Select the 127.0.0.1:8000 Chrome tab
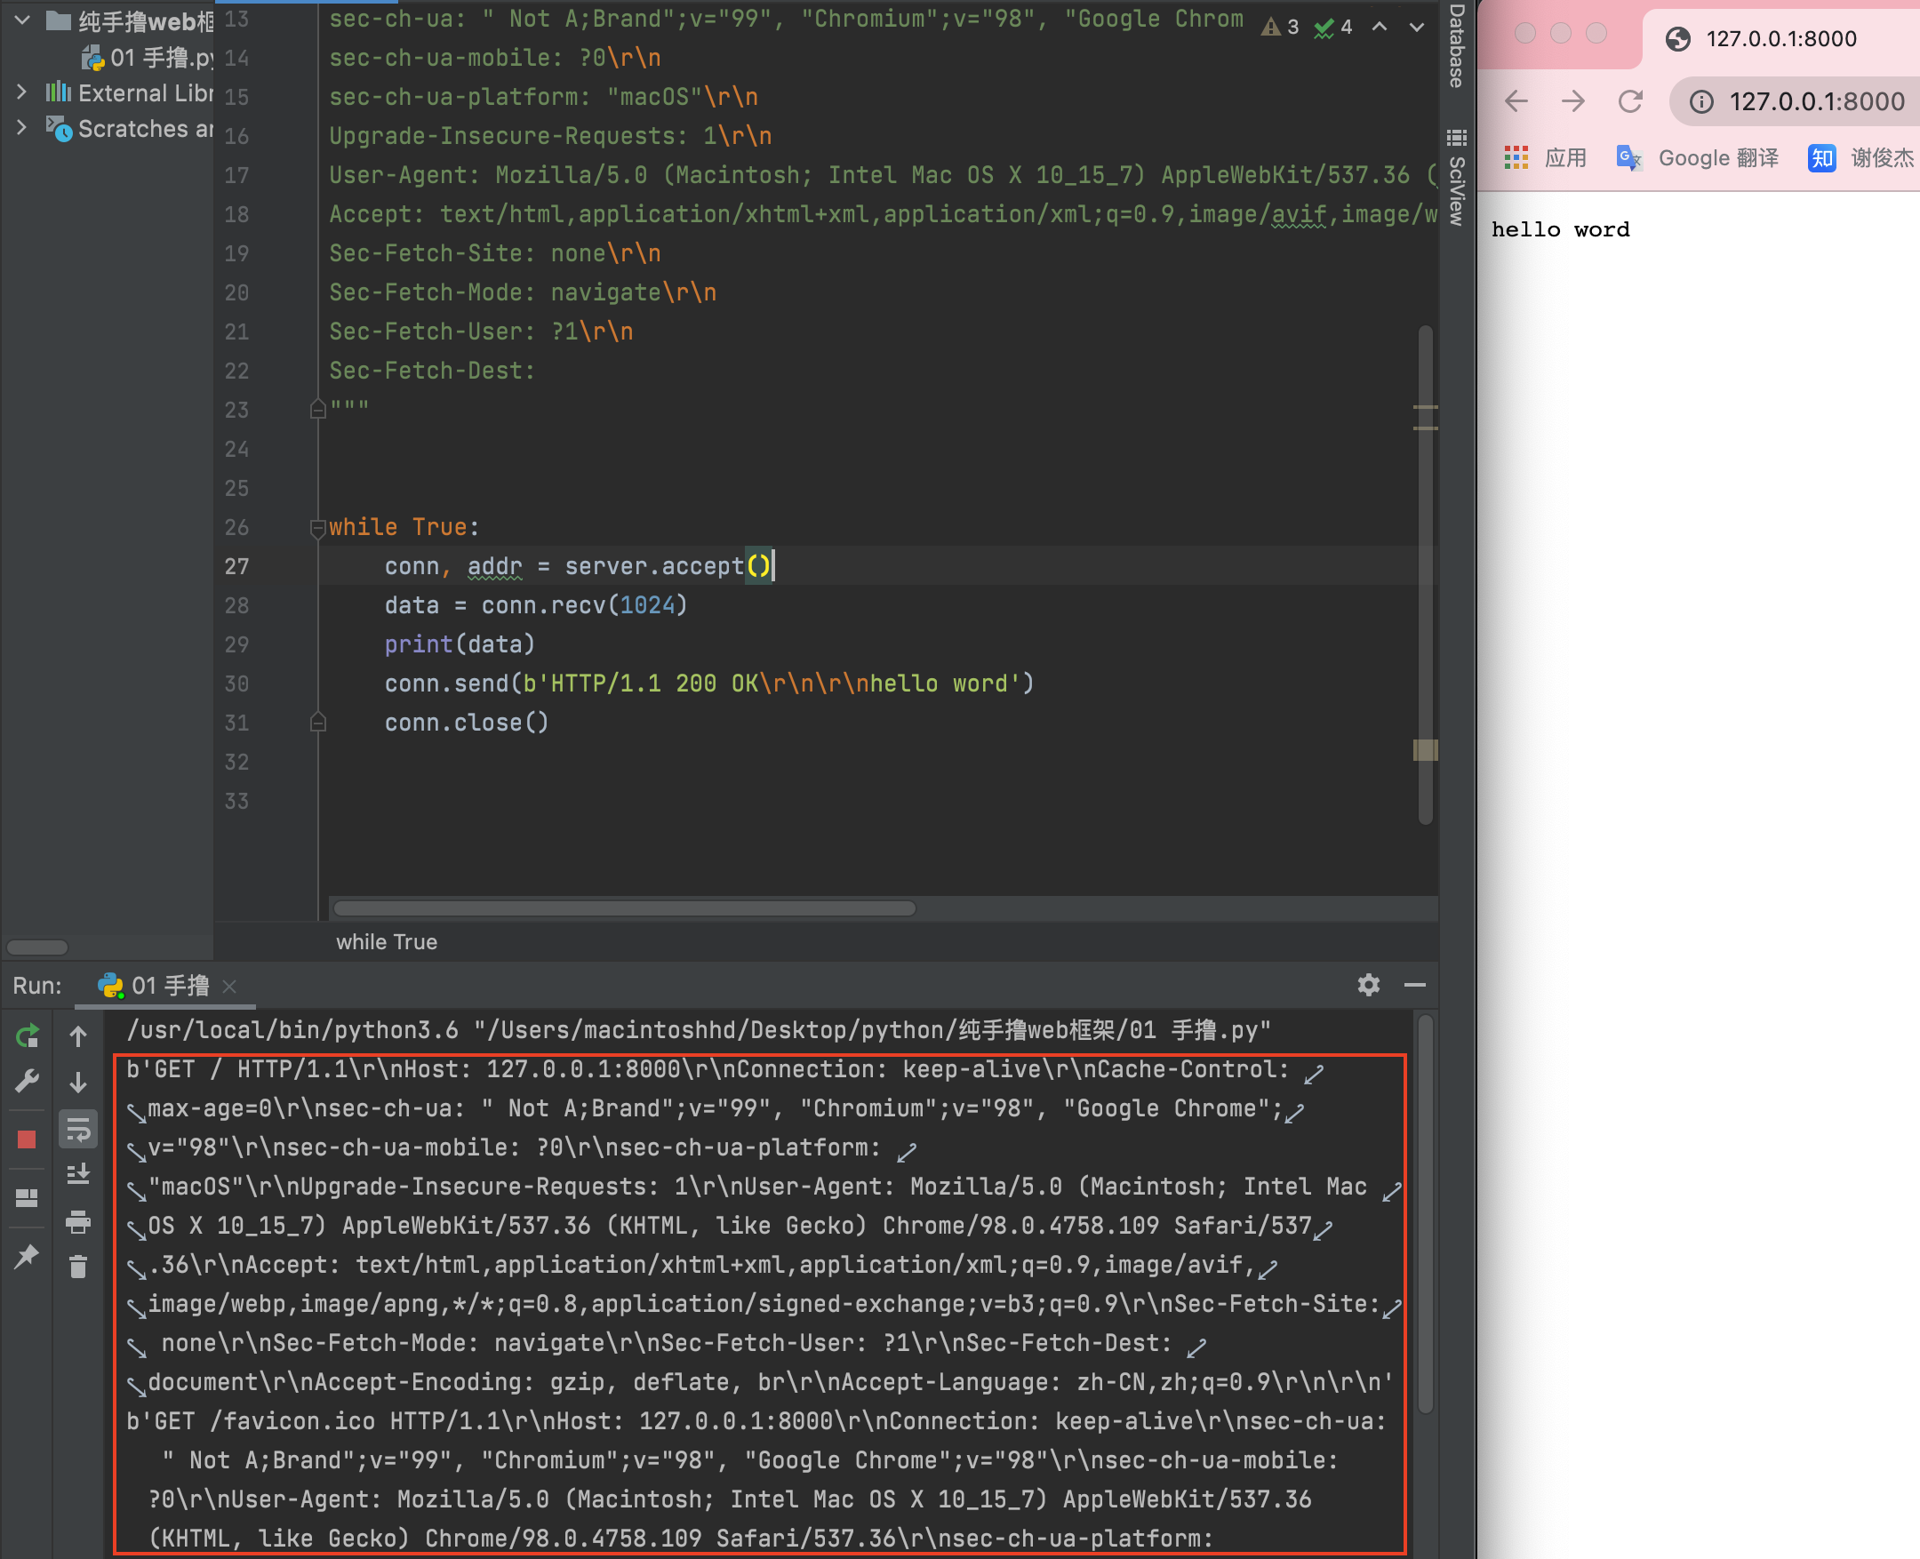The height and width of the screenshot is (1559, 1920). (1781, 38)
